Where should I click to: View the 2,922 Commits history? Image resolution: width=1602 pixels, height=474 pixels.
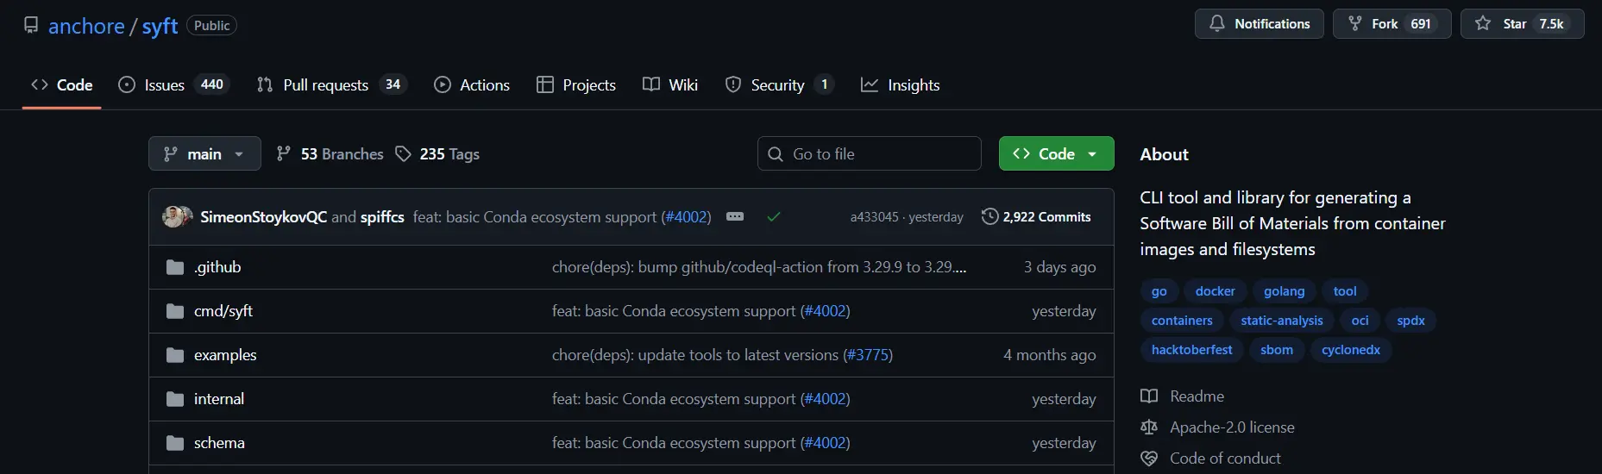1036,217
